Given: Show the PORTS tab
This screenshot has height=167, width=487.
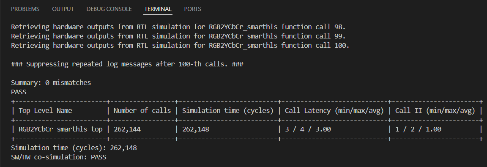Looking at the screenshot, I should [193, 9].
